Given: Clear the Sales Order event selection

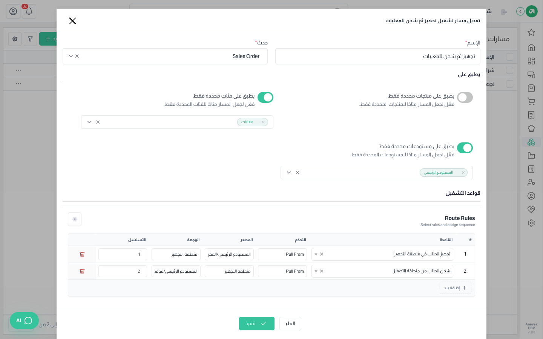Looking at the screenshot, I should pyautogui.click(x=77, y=56).
